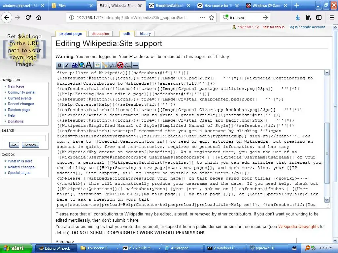Click the wiki sidebar search input field
This screenshot has height=253, width=338.
coord(24,138)
